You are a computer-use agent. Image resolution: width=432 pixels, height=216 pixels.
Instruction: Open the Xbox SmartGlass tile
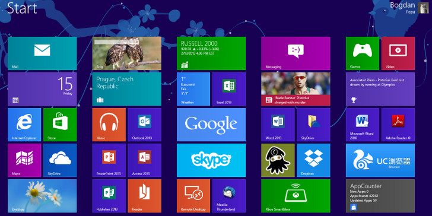[296, 196]
